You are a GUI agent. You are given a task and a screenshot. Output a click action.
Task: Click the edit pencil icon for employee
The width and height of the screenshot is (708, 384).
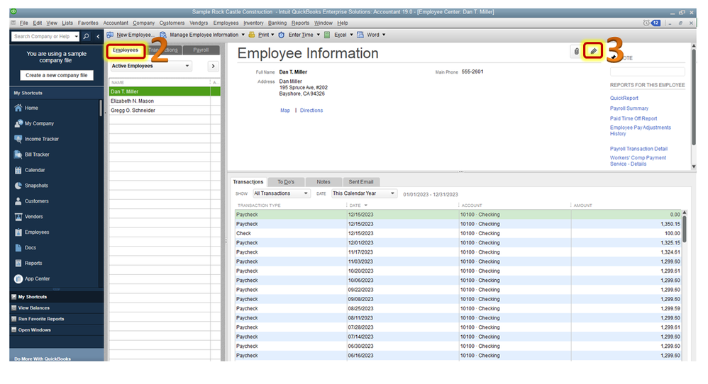[x=593, y=51]
